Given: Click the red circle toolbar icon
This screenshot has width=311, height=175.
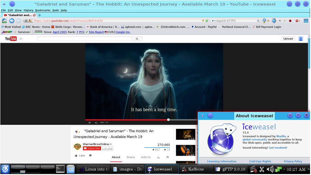Looking at the screenshot, I should point(290,21).
